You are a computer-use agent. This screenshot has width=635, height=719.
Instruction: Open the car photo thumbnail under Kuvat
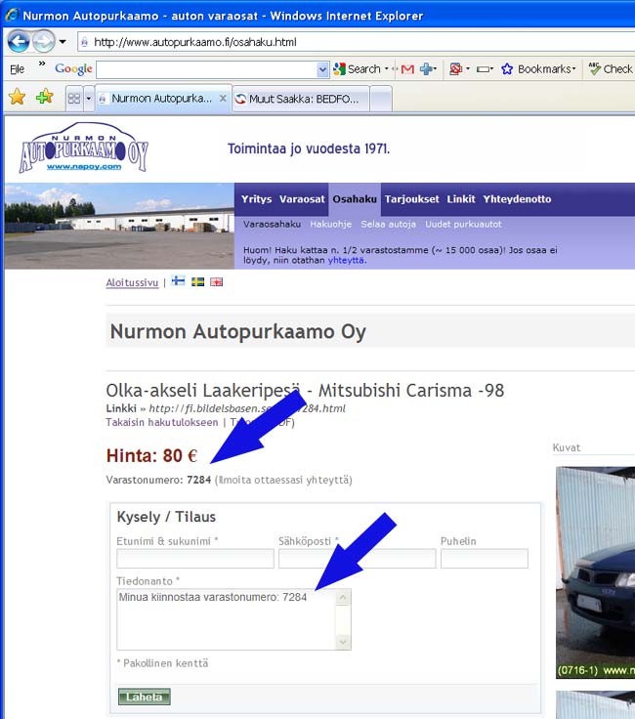[x=595, y=572]
